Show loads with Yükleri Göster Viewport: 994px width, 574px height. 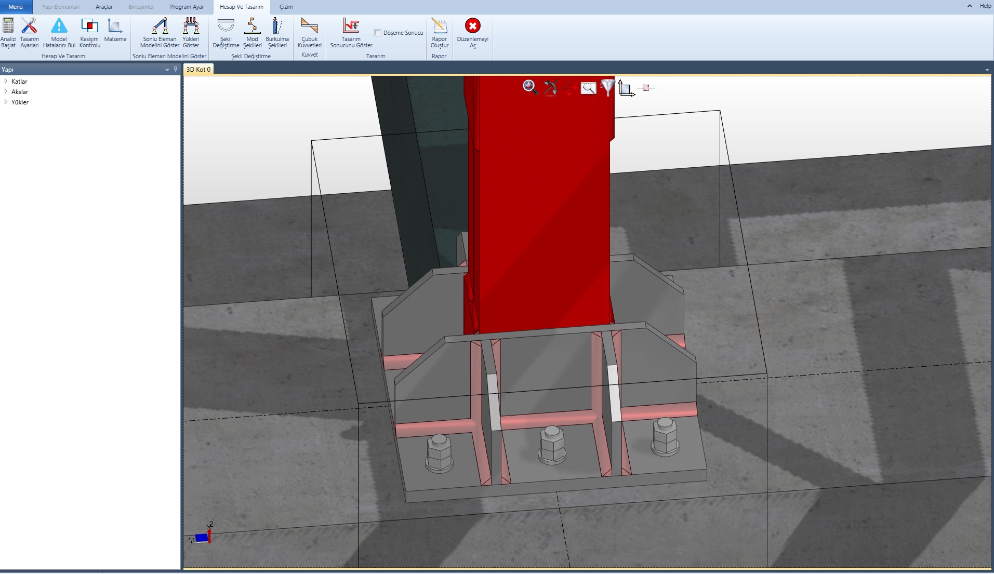pyautogui.click(x=191, y=33)
